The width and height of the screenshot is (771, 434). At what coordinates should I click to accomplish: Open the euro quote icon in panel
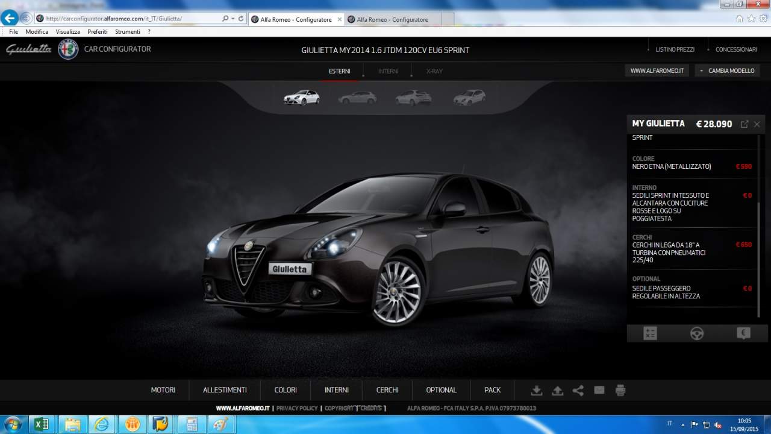point(743,333)
